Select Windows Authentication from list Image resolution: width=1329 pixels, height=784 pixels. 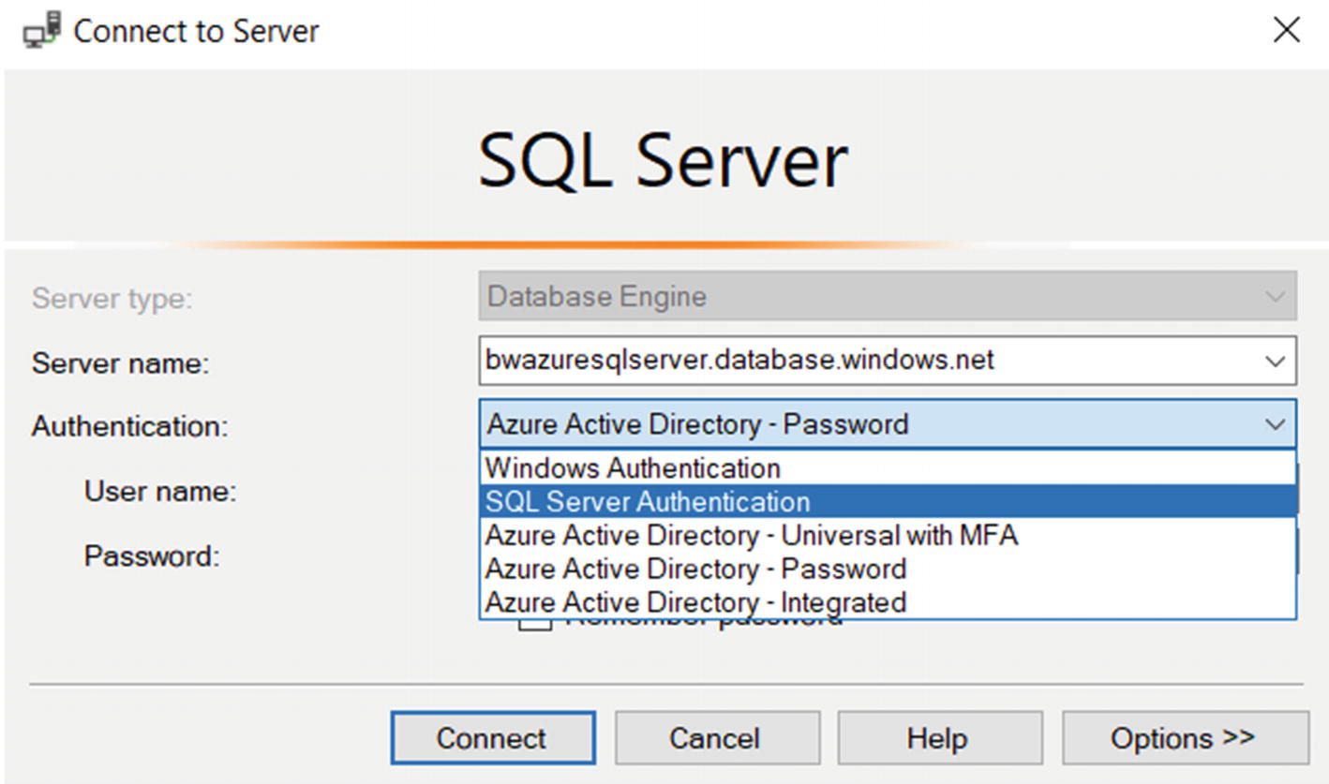click(x=888, y=467)
